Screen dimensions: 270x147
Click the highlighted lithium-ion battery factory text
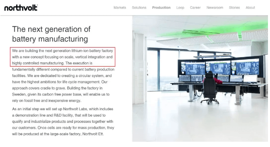pyautogui.click(x=62, y=57)
